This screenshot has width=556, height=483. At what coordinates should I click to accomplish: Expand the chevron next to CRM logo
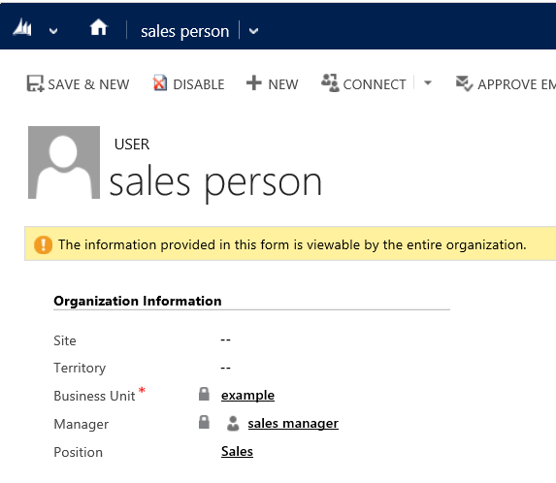(x=53, y=31)
